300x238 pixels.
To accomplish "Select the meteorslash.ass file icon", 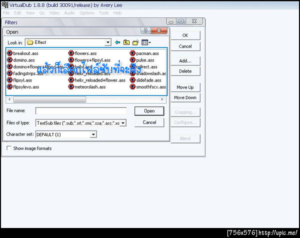I will [x=71, y=86].
